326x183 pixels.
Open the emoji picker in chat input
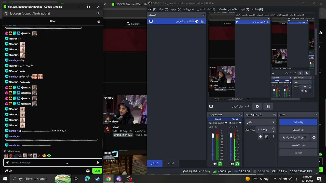coord(98,163)
